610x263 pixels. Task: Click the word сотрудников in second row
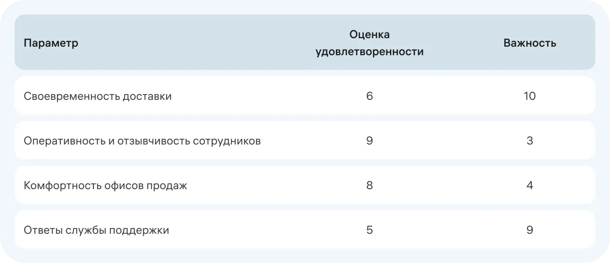point(227,141)
